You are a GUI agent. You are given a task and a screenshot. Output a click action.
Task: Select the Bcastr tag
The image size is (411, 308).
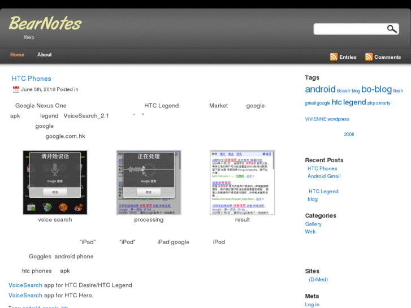(x=343, y=90)
